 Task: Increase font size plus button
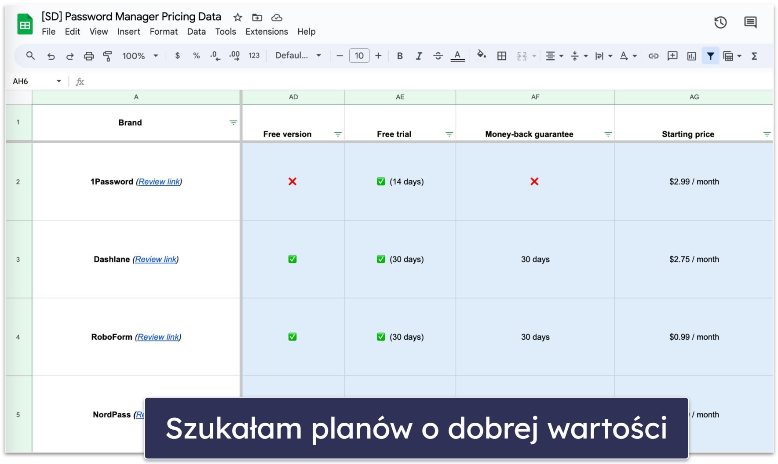378,56
